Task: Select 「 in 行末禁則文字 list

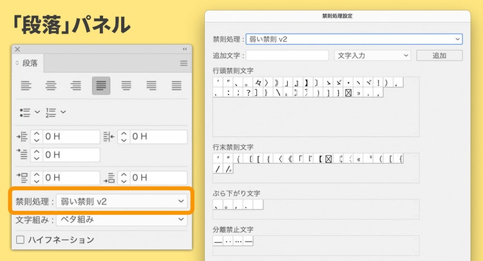Action: click(x=299, y=159)
